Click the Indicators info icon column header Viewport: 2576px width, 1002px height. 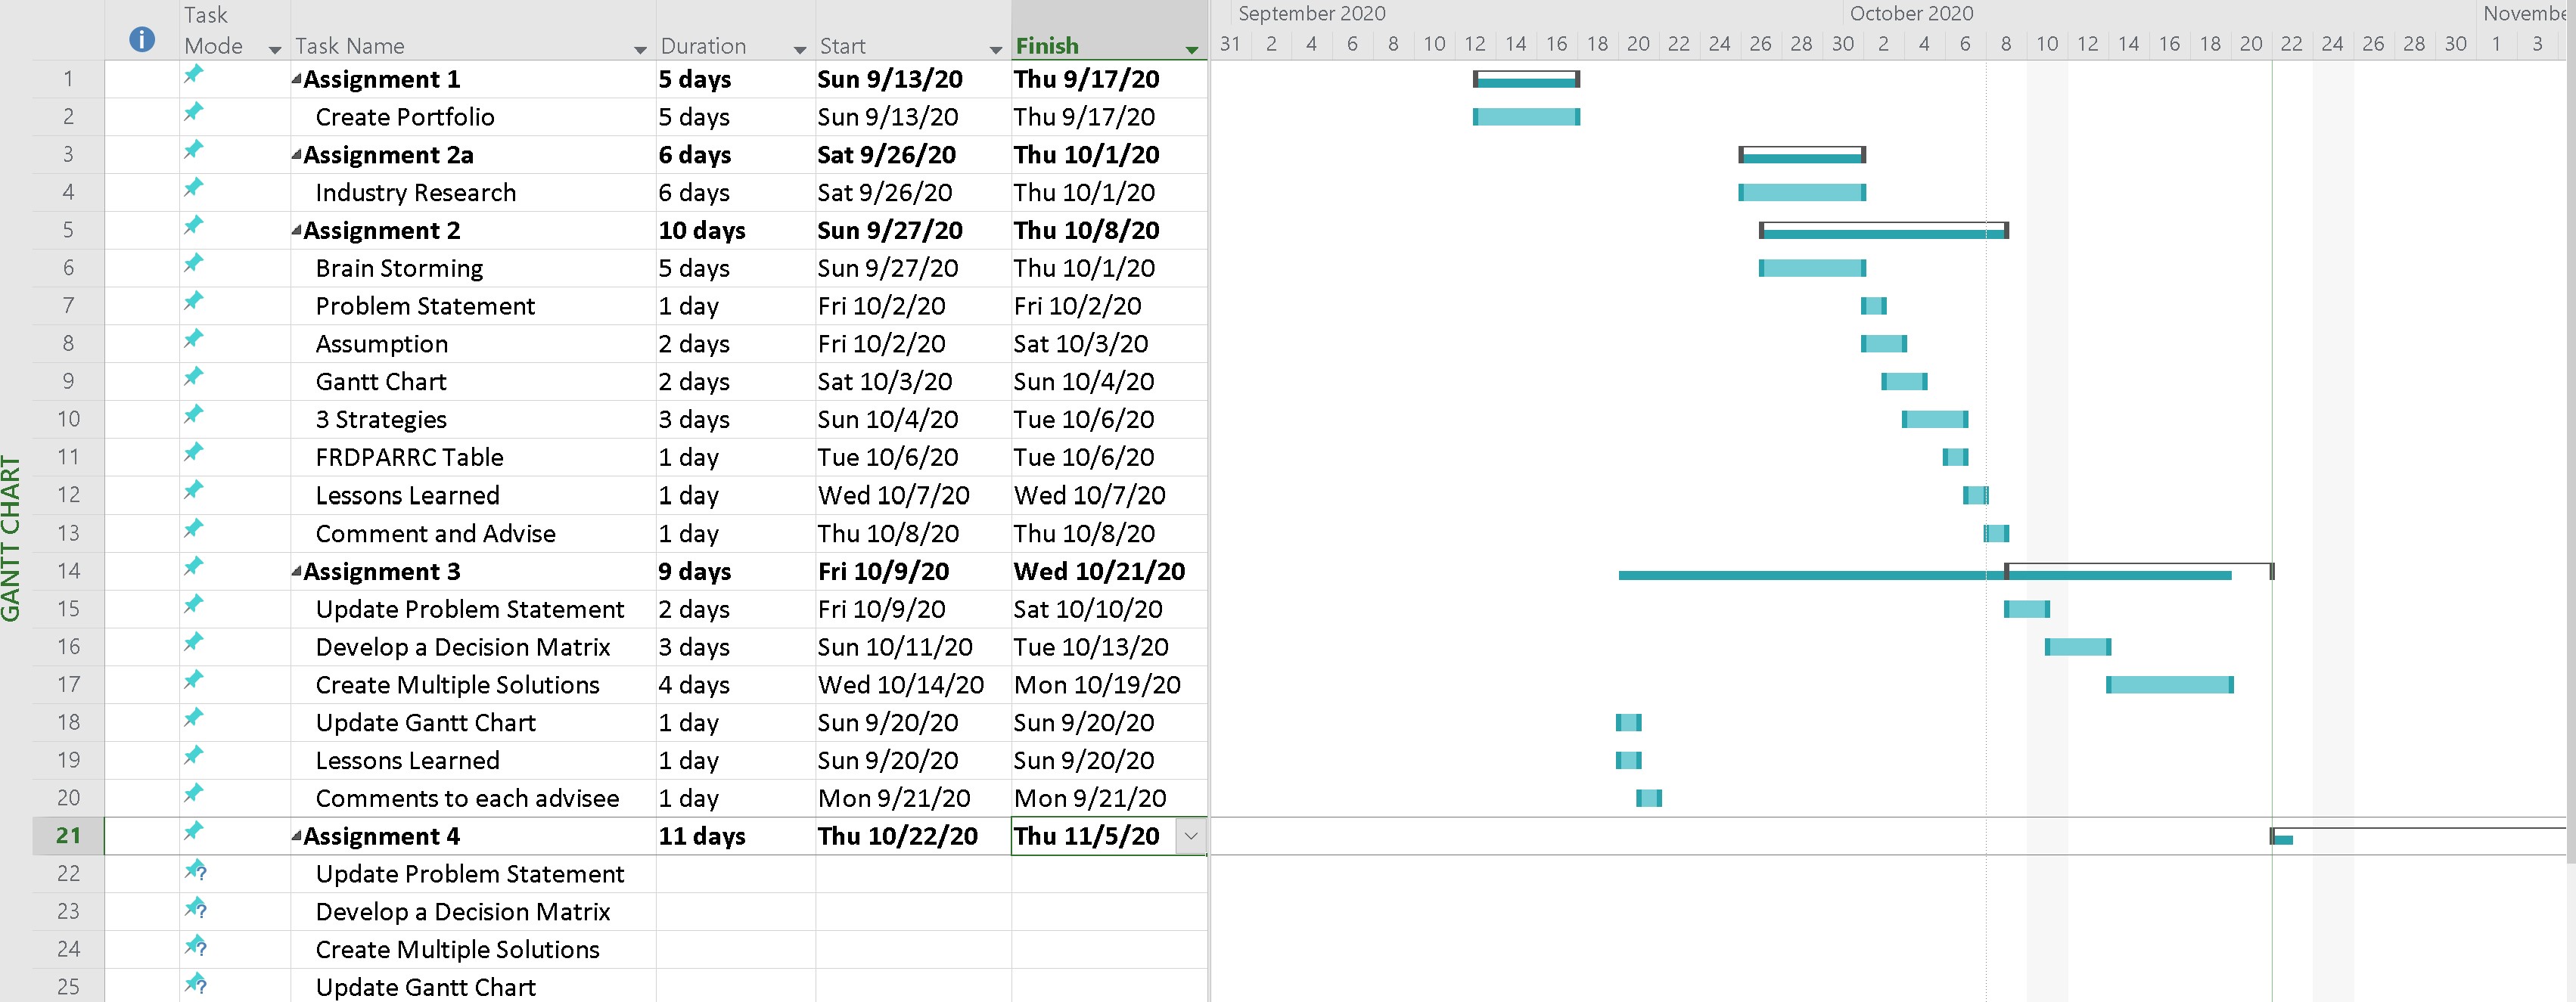coord(142,39)
